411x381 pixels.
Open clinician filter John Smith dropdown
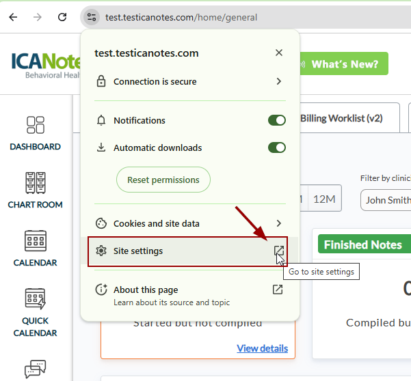point(386,200)
